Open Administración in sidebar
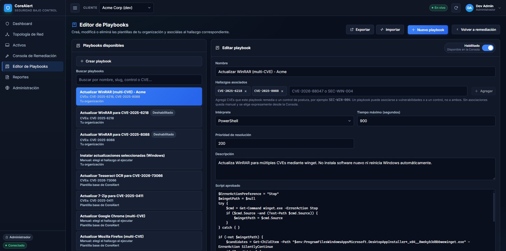The width and height of the screenshot is (506, 251). (32, 88)
